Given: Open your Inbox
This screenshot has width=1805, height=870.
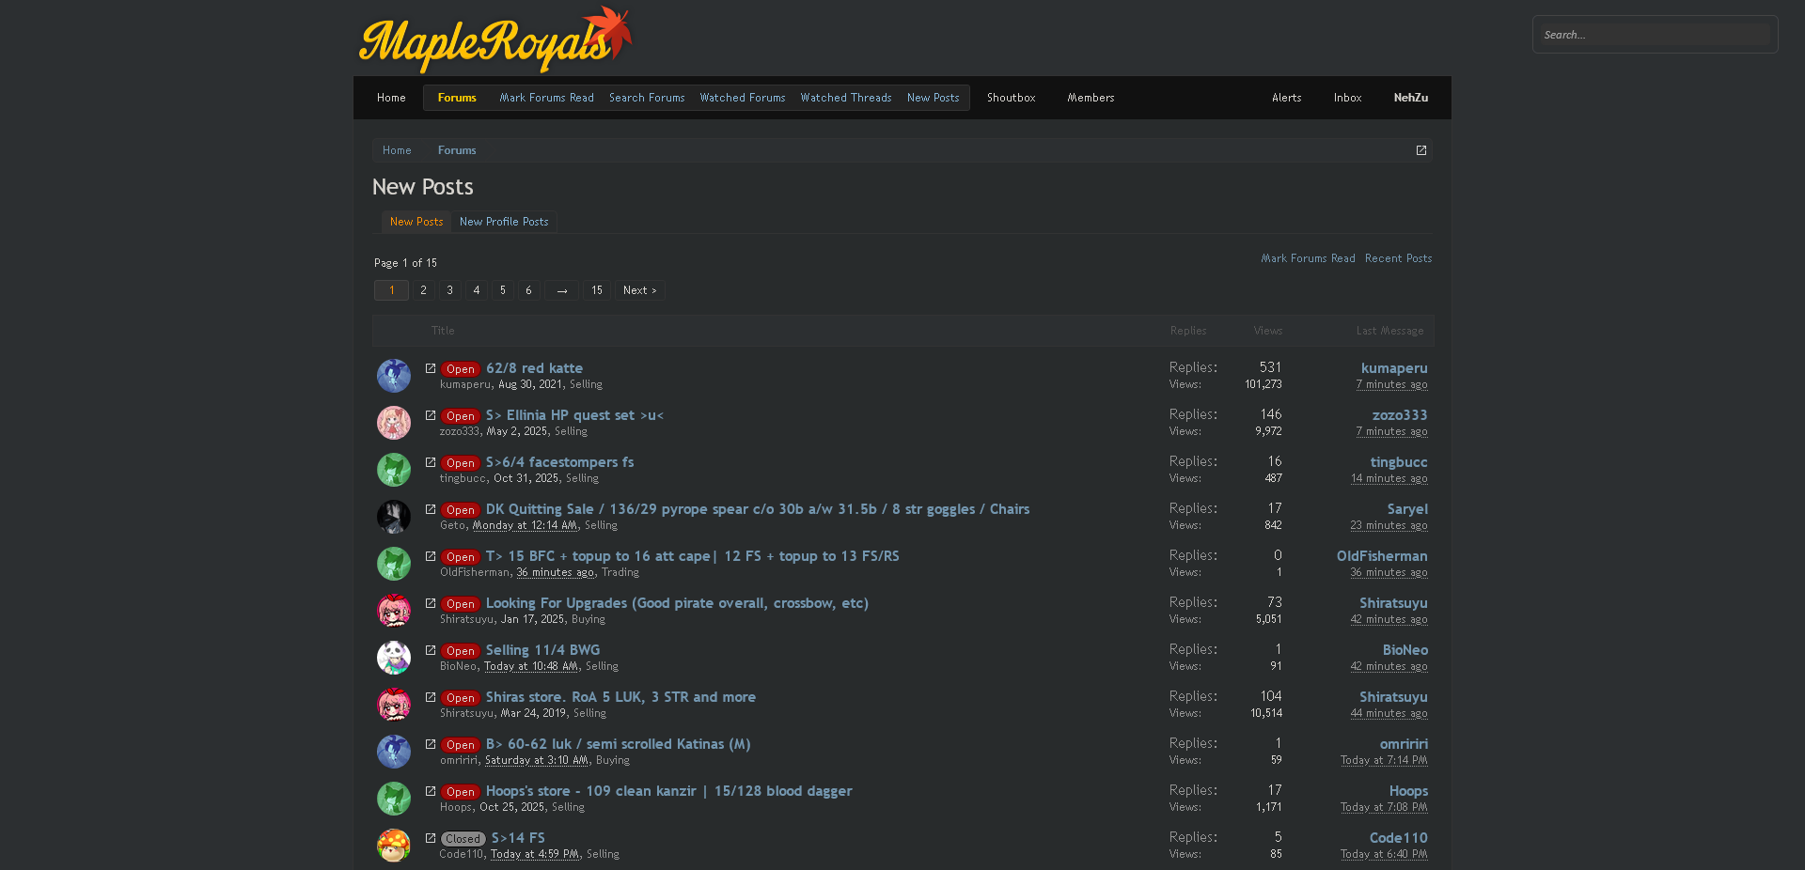Looking at the screenshot, I should 1347,98.
